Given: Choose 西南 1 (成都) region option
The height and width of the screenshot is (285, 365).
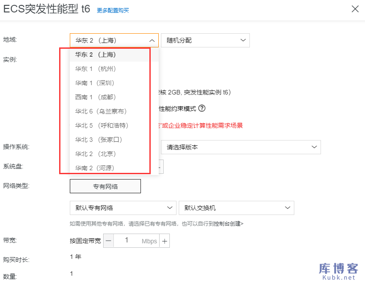Looking at the screenshot, I should tap(114, 97).
